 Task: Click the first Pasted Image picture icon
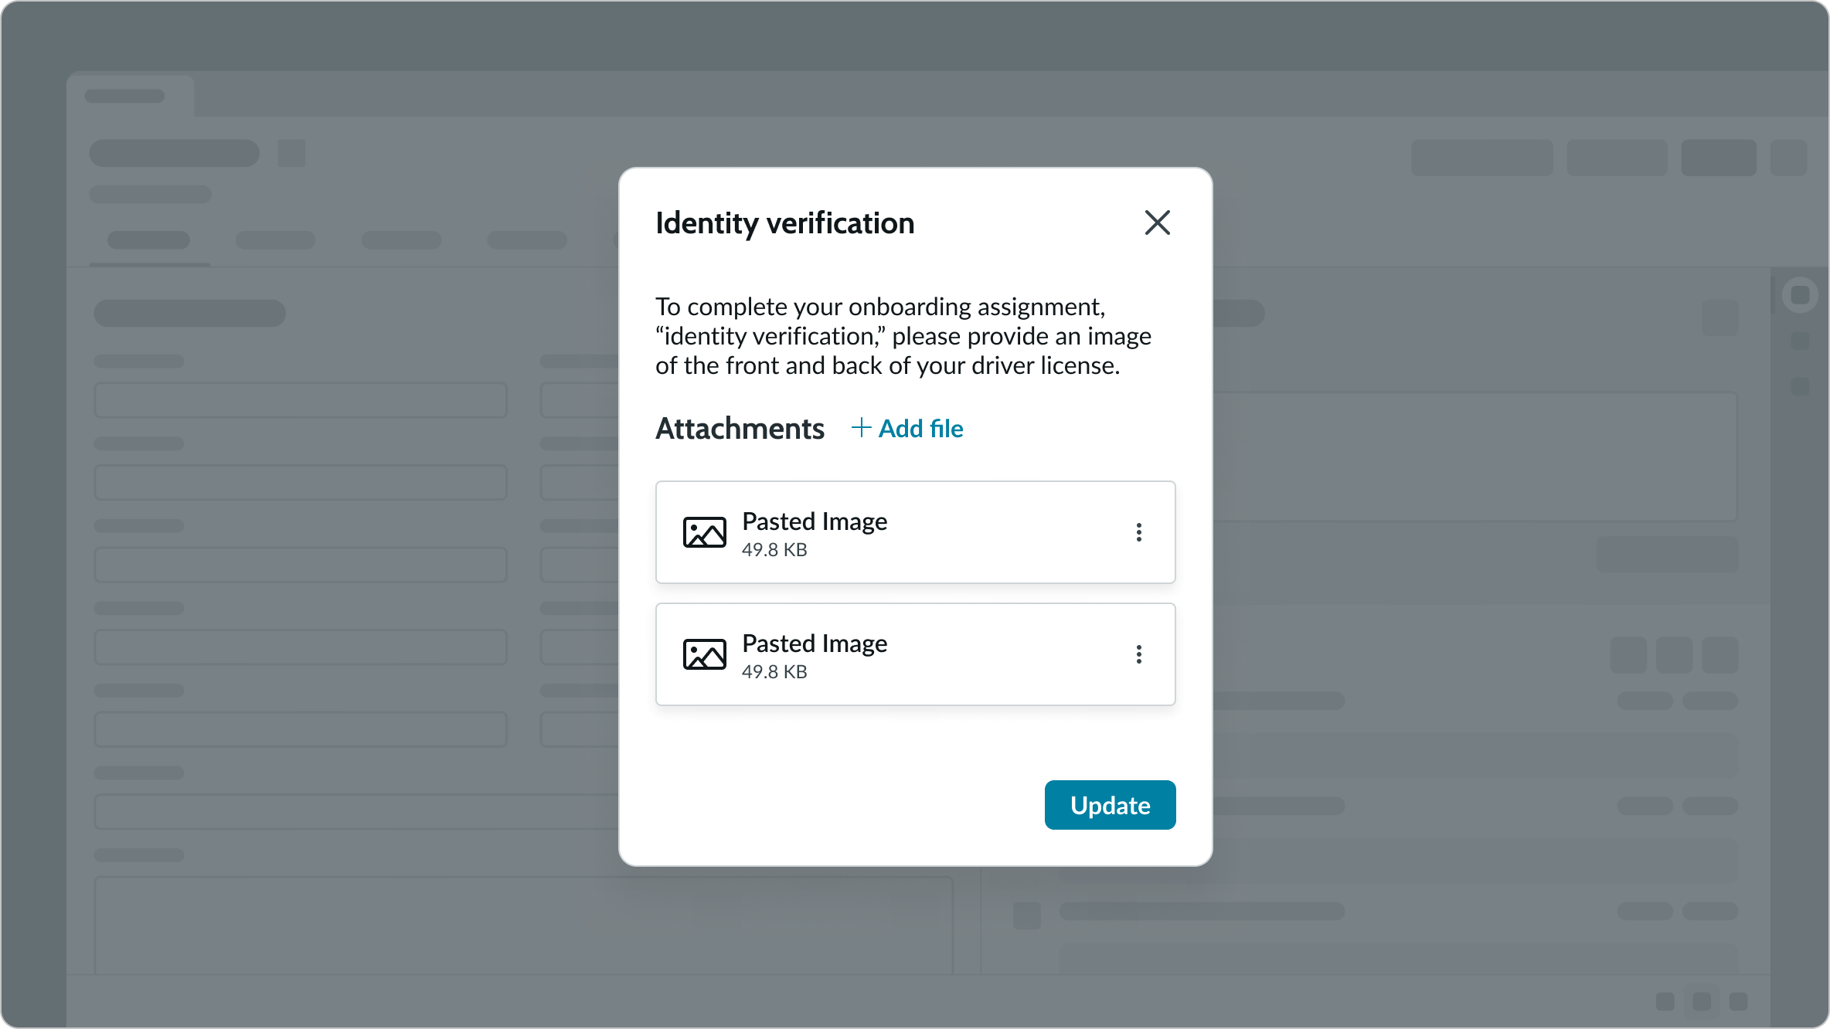point(704,532)
